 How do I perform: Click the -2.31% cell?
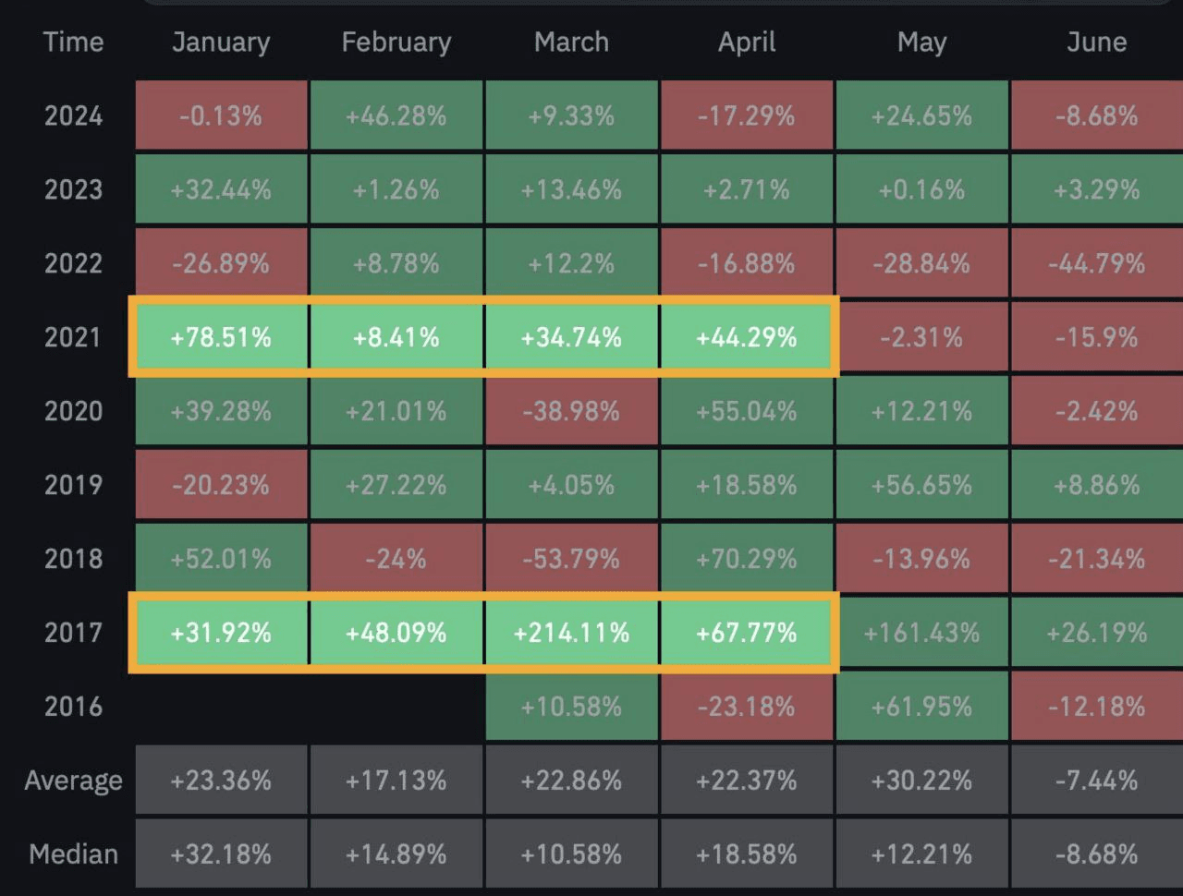point(921,337)
